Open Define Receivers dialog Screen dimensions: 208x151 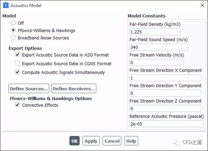click(x=74, y=89)
